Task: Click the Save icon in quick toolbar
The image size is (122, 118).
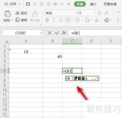Action: (x=28, y=4)
